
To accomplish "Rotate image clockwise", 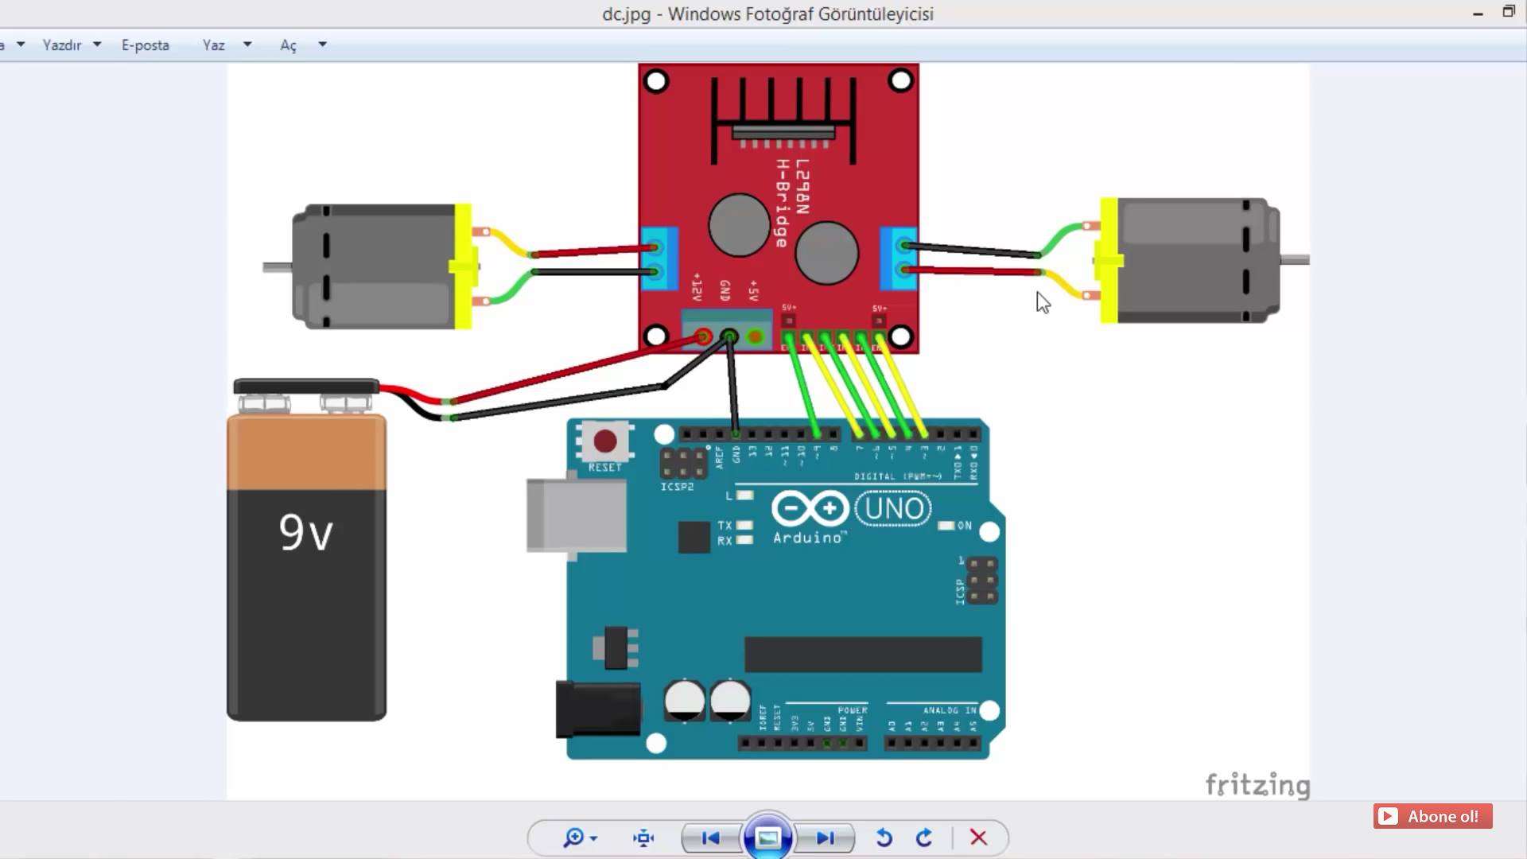I will (924, 838).
